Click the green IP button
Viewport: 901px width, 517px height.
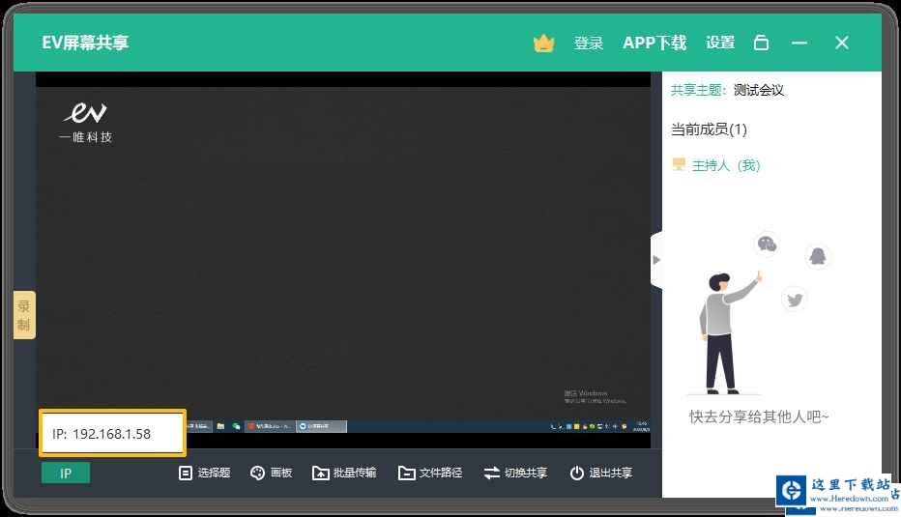click(x=66, y=474)
